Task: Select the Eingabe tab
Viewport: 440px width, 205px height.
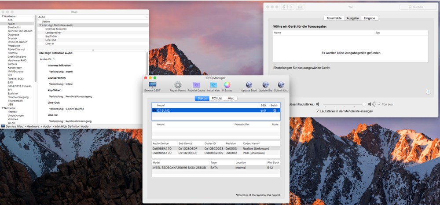Action: [369, 18]
